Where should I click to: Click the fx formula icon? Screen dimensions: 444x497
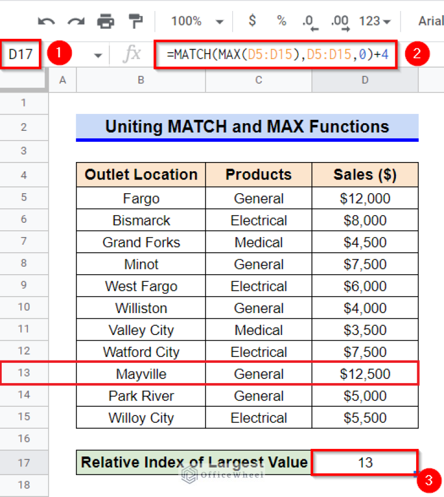tap(132, 54)
